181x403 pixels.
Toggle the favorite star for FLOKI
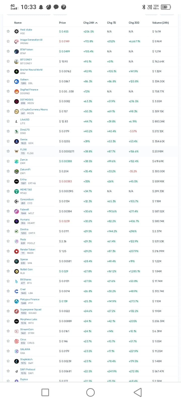point(8,151)
